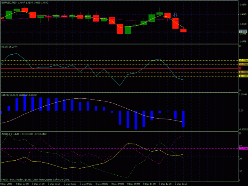Click the 40.0000 RSI level label
248x186 pixels.
click(x=243, y=76)
